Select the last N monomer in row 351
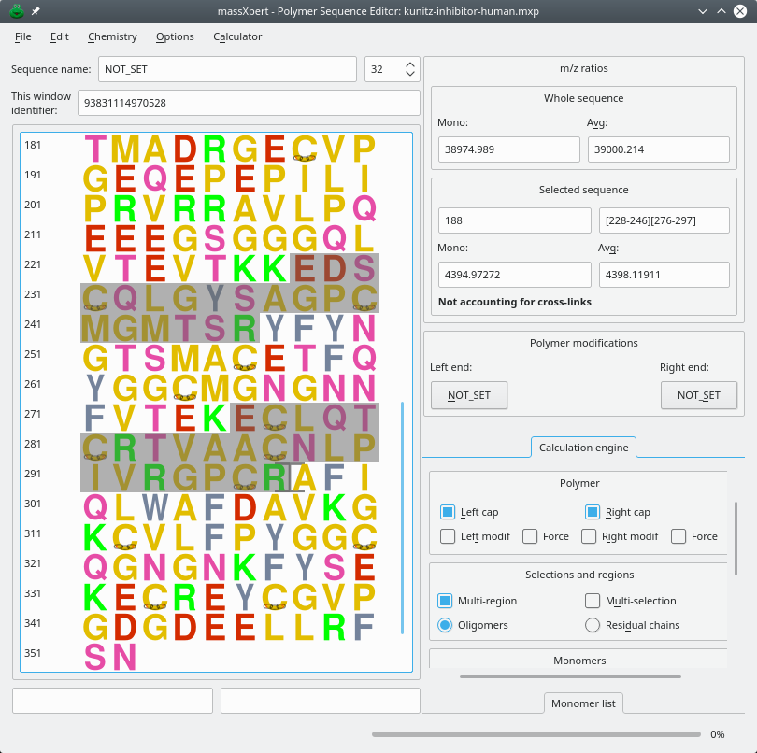 125,657
